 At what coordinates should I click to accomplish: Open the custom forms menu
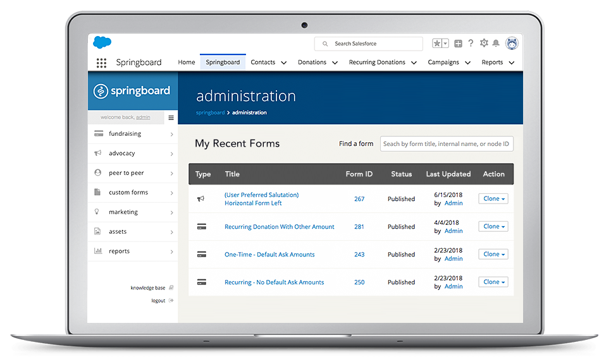132,193
